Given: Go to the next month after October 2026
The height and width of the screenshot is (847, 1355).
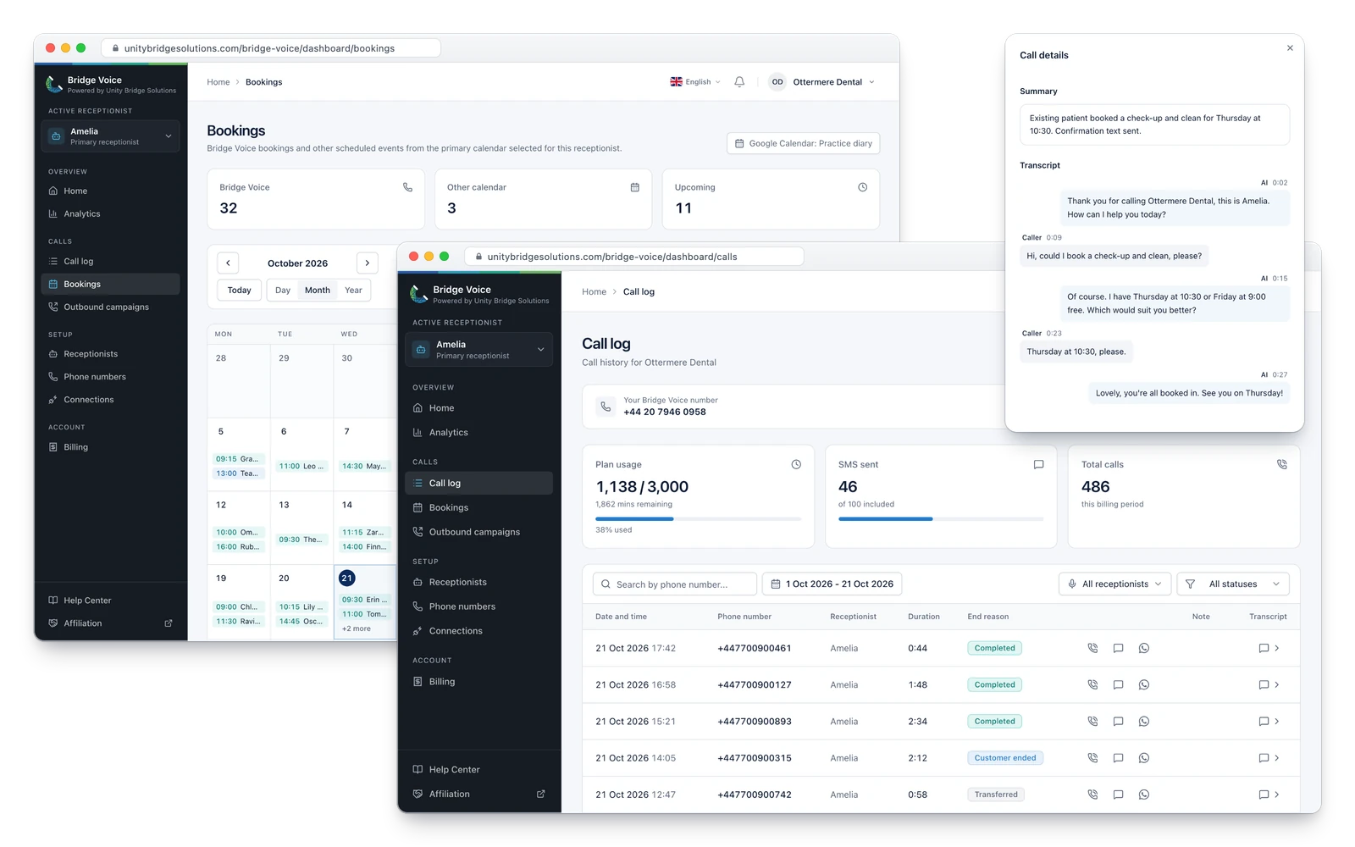Looking at the screenshot, I should (x=368, y=263).
